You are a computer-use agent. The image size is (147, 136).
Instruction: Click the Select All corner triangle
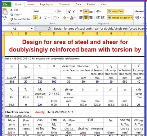point(3,33)
